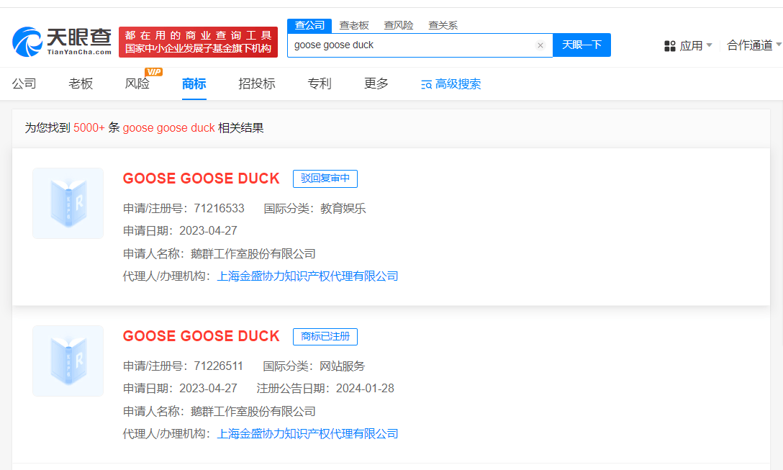
Task: Switch to the 风险 VIP tab
Action: pos(137,83)
